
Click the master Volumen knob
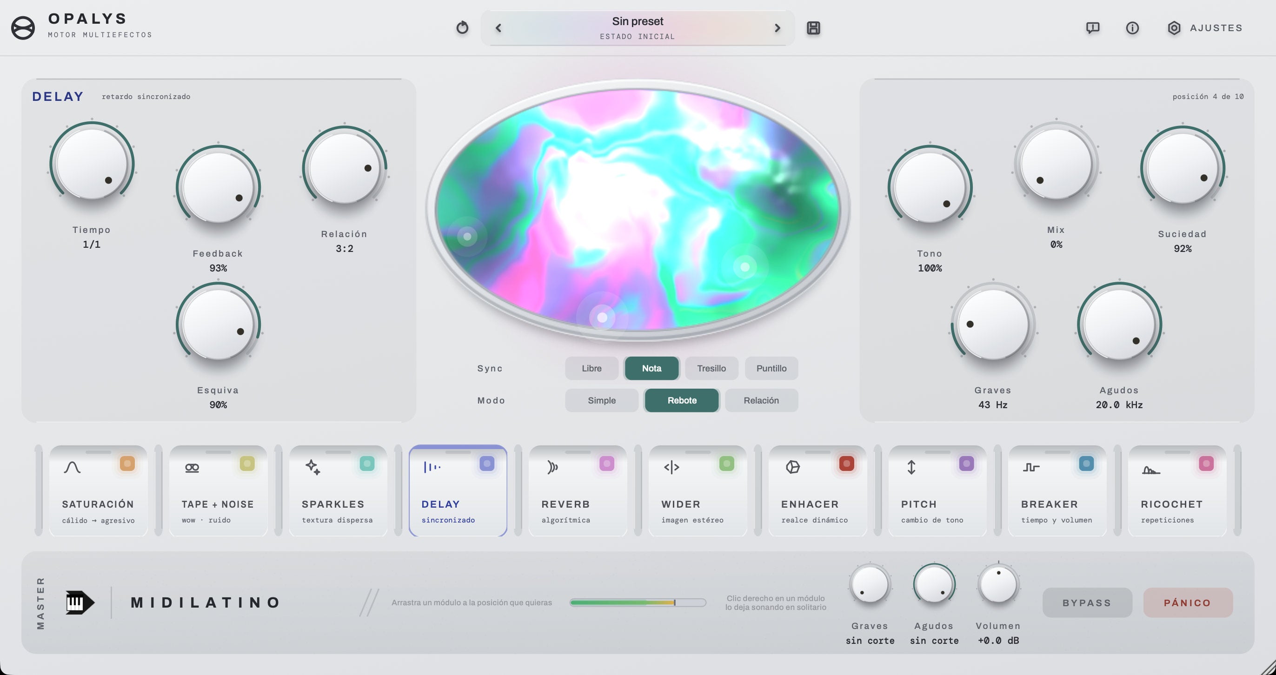(998, 584)
